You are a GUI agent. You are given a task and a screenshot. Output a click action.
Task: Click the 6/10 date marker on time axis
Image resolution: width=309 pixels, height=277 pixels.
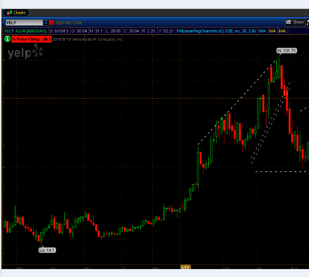(185, 267)
